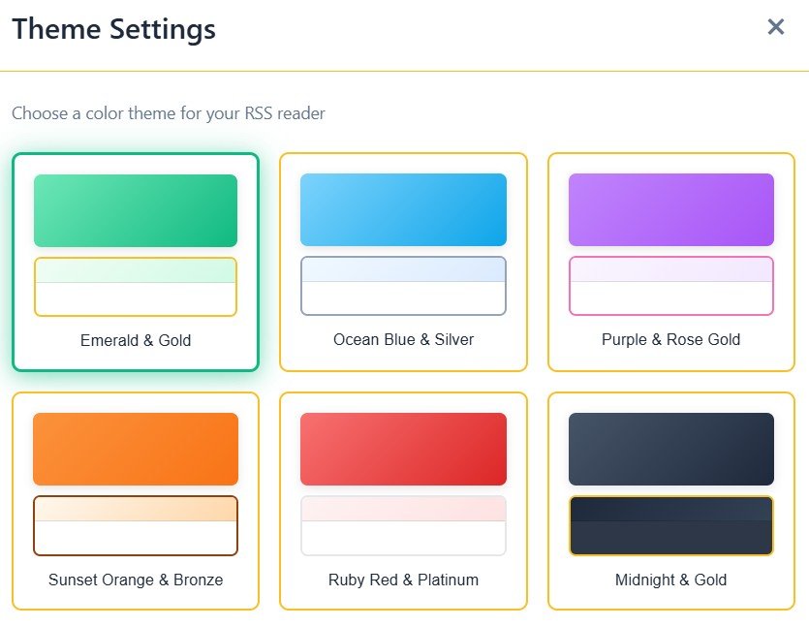This screenshot has height=627, width=809.
Task: Choose the Emerald & Gold label
Action: coord(136,341)
